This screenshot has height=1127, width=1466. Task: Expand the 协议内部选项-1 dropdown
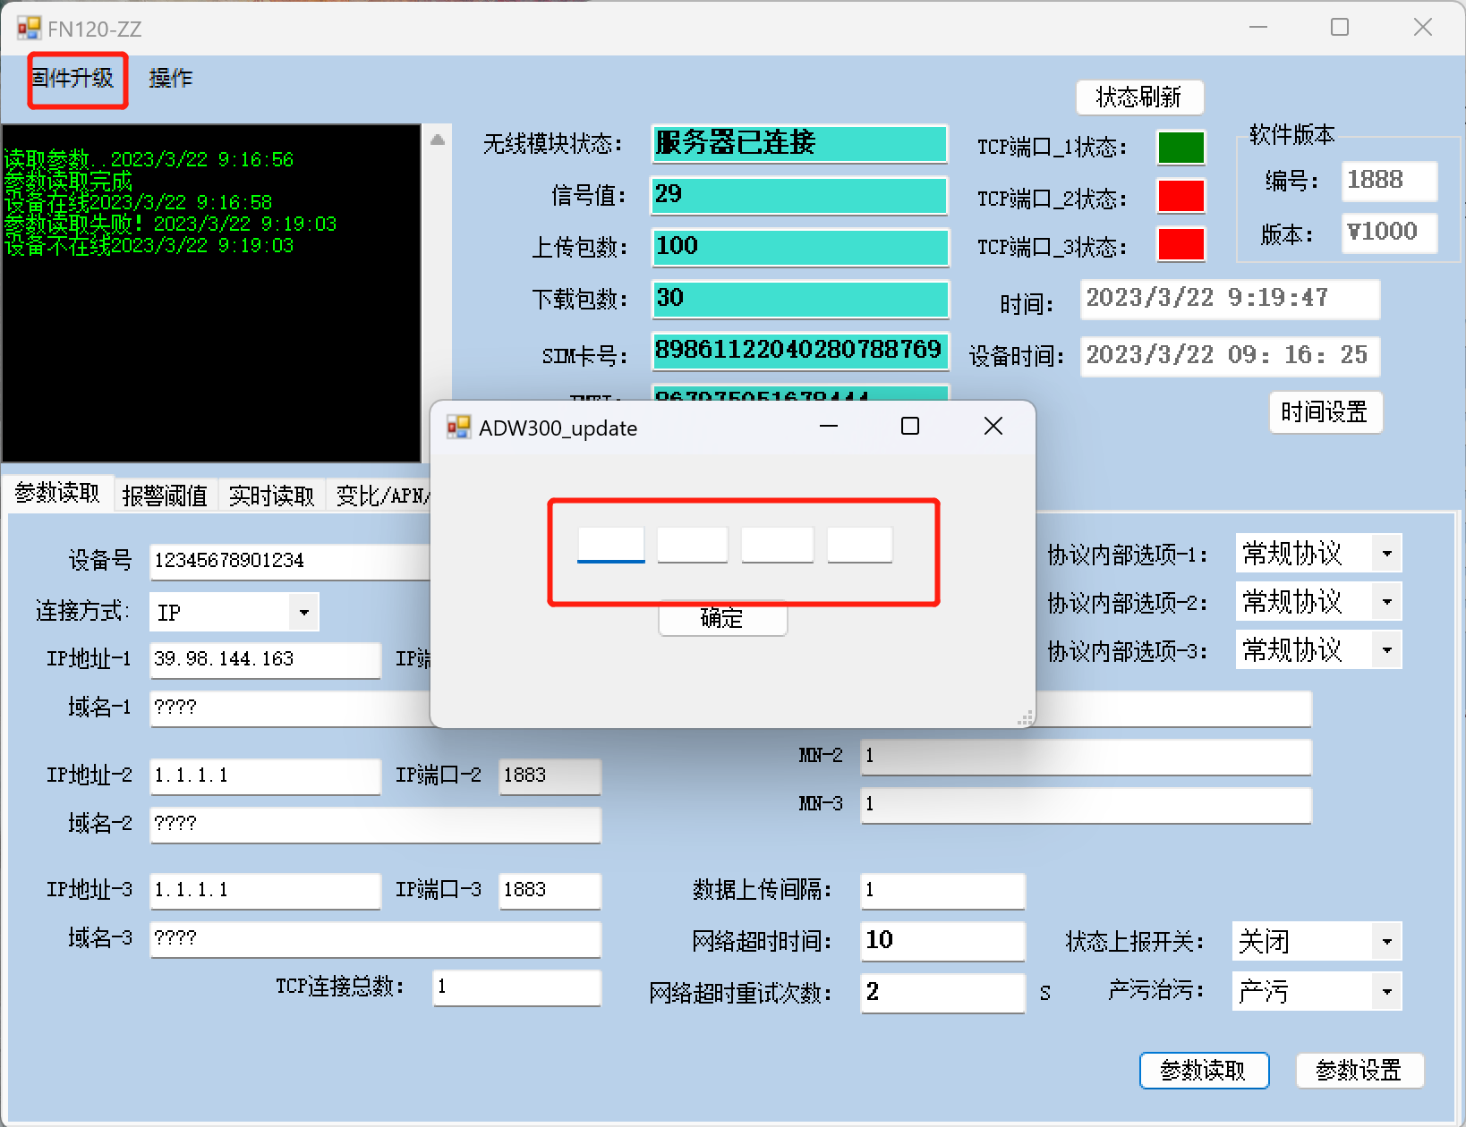click(1386, 554)
